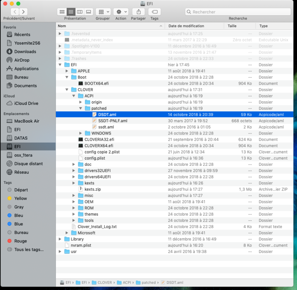The image size is (297, 290).
Task: Click CLOVER in the path bar
Action: click(x=104, y=283)
